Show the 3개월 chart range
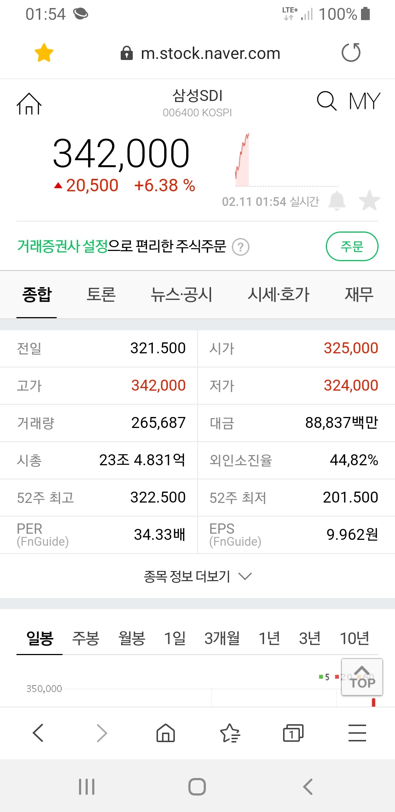Image resolution: width=395 pixels, height=812 pixels. click(x=222, y=638)
